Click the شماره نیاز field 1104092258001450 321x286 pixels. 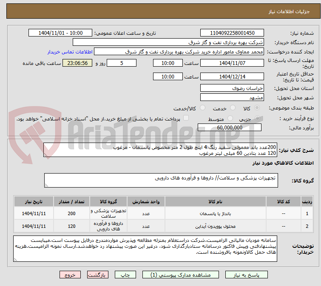click(x=232, y=33)
